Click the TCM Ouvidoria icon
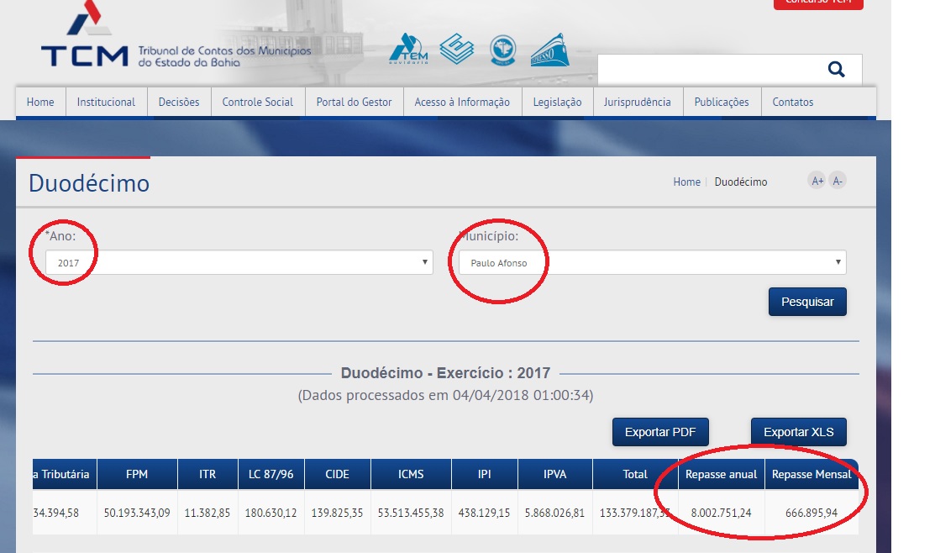 coord(408,50)
